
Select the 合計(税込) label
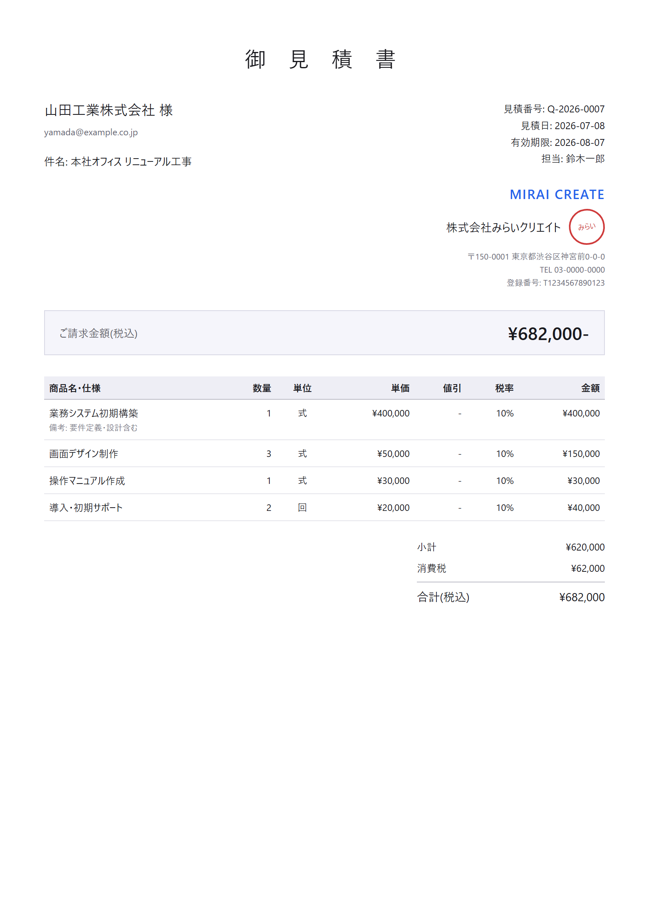tap(443, 598)
